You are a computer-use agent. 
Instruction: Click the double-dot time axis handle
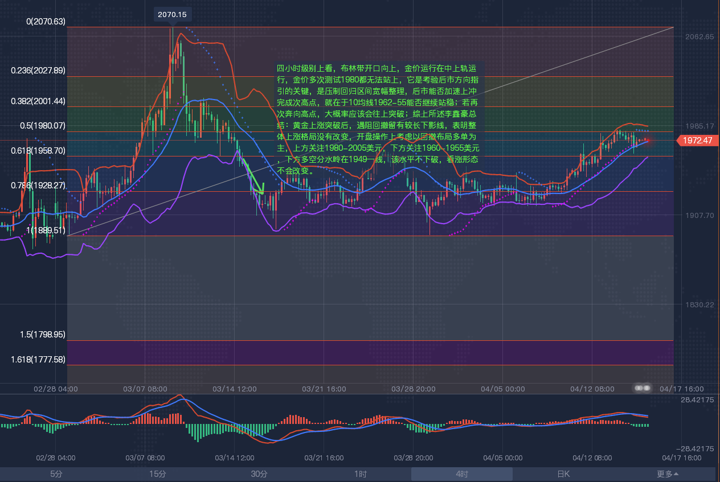coord(643,388)
